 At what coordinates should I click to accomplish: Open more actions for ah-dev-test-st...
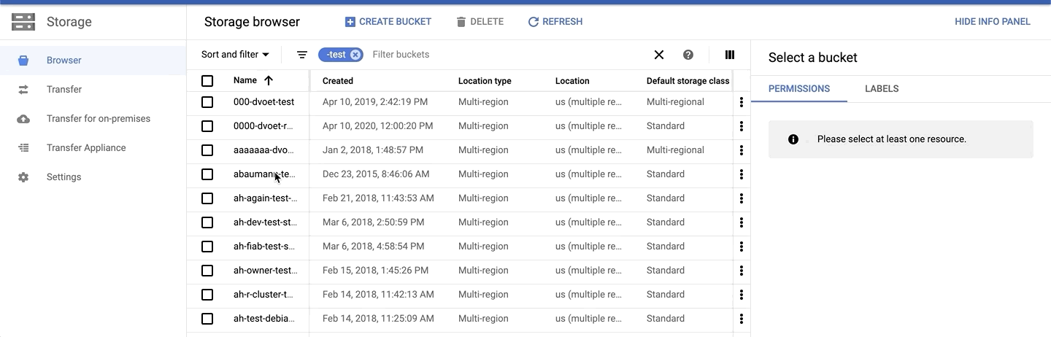(742, 222)
